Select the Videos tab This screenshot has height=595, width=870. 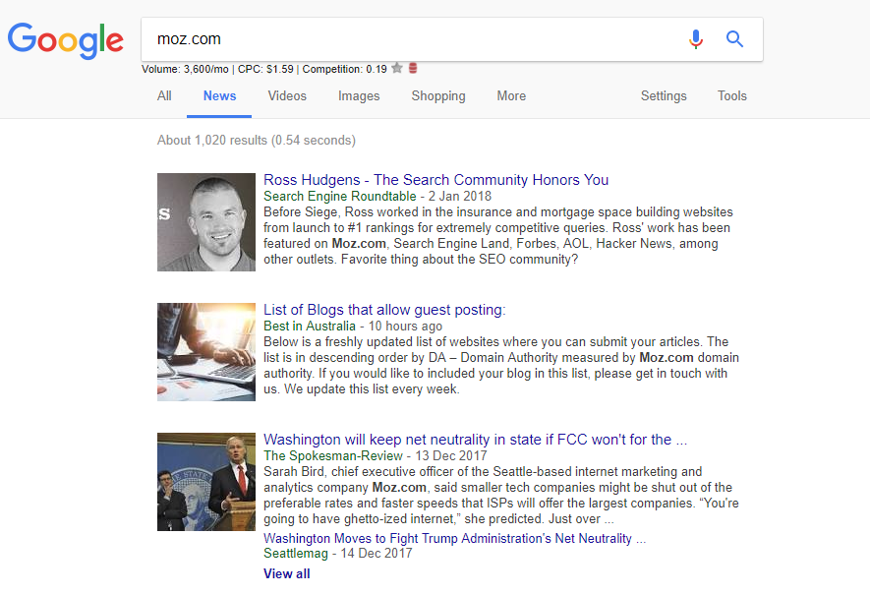(287, 96)
